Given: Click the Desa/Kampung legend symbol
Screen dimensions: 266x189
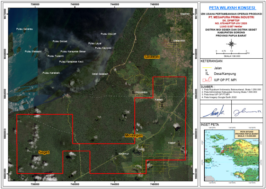Looking at the screenshot, I should coord(207,73).
